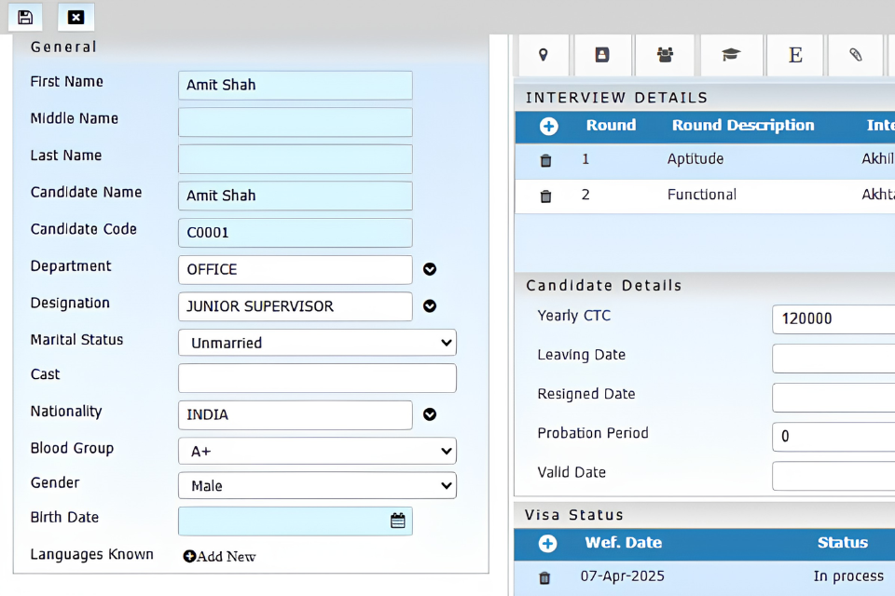The height and width of the screenshot is (596, 895).
Task: Add a new visa status row
Action: 547,543
